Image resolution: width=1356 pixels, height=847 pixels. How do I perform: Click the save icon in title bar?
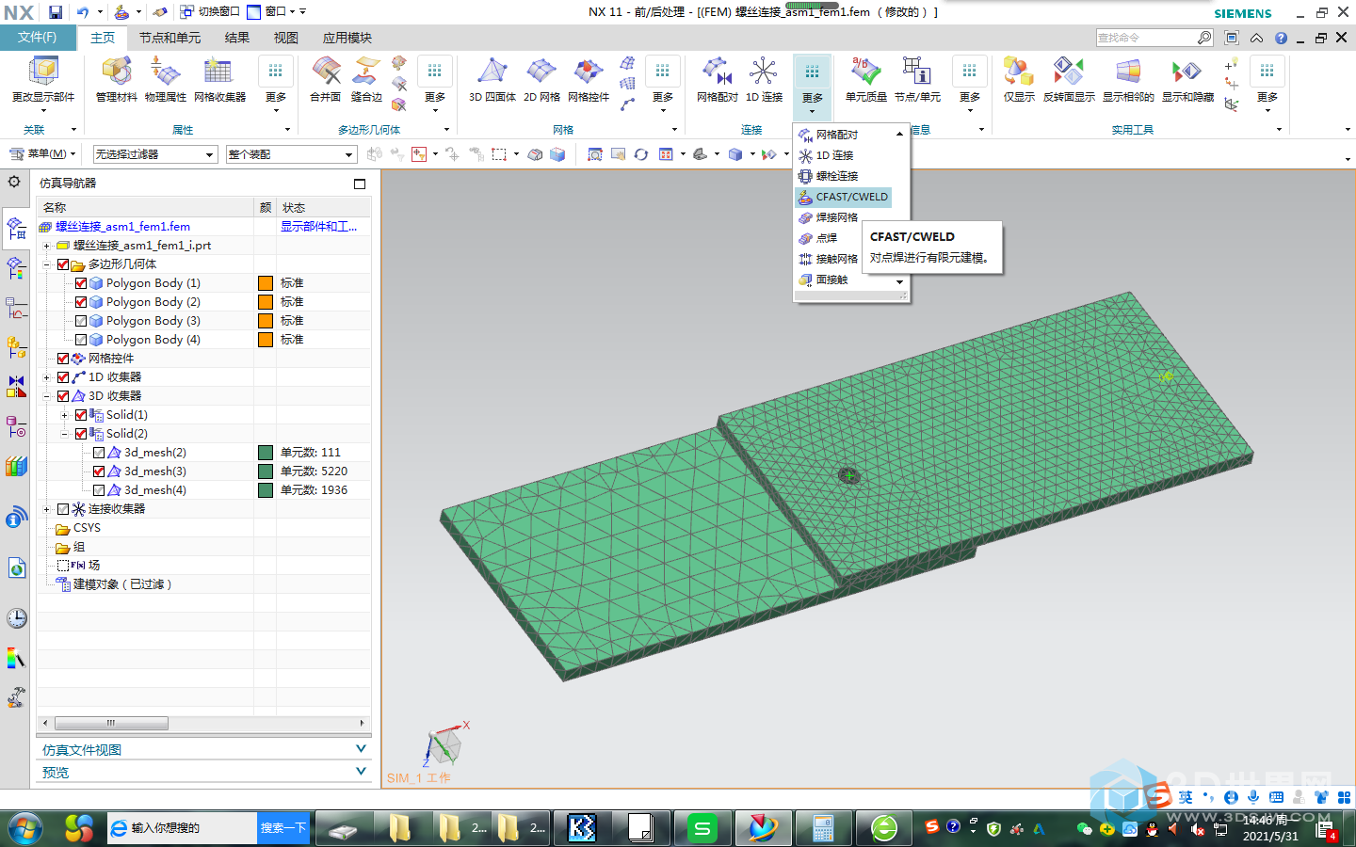pos(56,12)
